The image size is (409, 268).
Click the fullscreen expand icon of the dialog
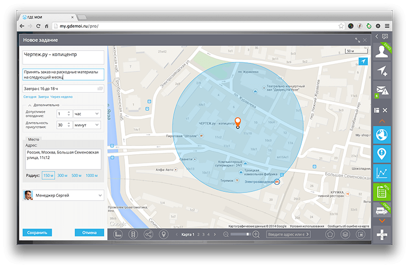[357, 40]
